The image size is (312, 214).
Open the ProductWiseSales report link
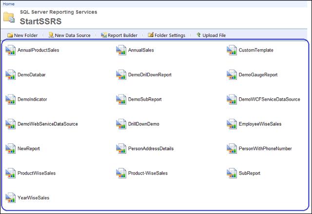[37, 173]
